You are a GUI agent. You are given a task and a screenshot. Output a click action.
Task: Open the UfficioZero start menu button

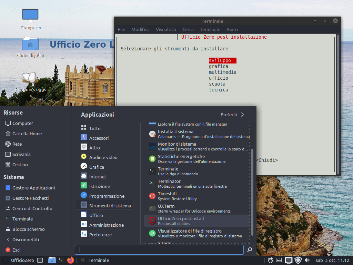pos(19,260)
